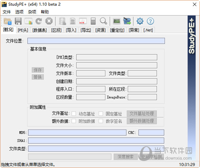200x168 pixels.
Task: Open the red-text table view icon
Action: (x=83, y=21)
